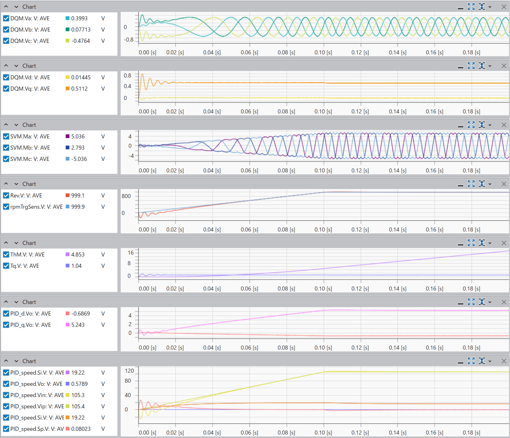Click the down chevron in the PID_d.Vo chart header
This screenshot has height=438, width=510.
tap(16, 302)
